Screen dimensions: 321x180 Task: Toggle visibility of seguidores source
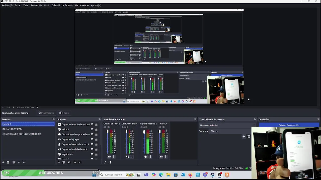click(x=92, y=154)
